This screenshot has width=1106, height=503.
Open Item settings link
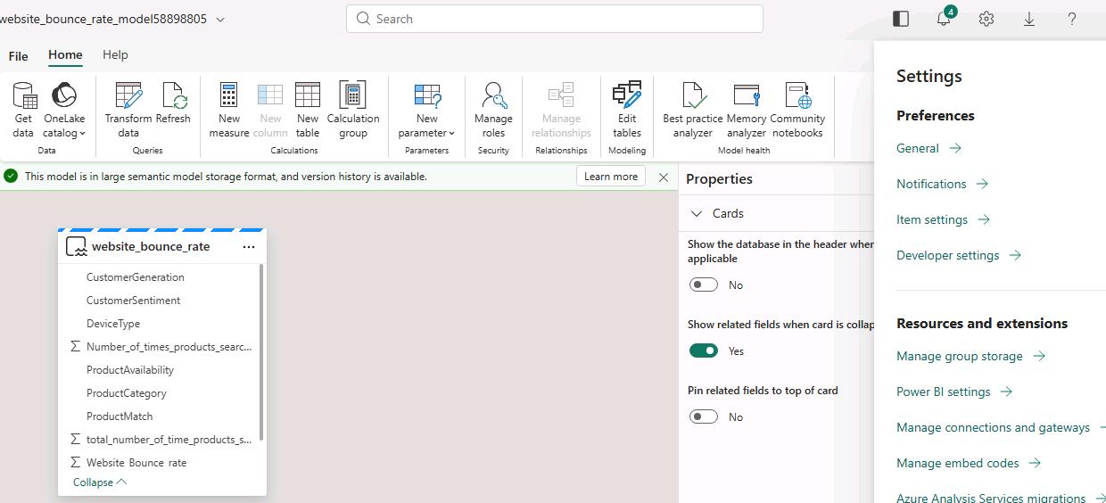pyautogui.click(x=944, y=220)
